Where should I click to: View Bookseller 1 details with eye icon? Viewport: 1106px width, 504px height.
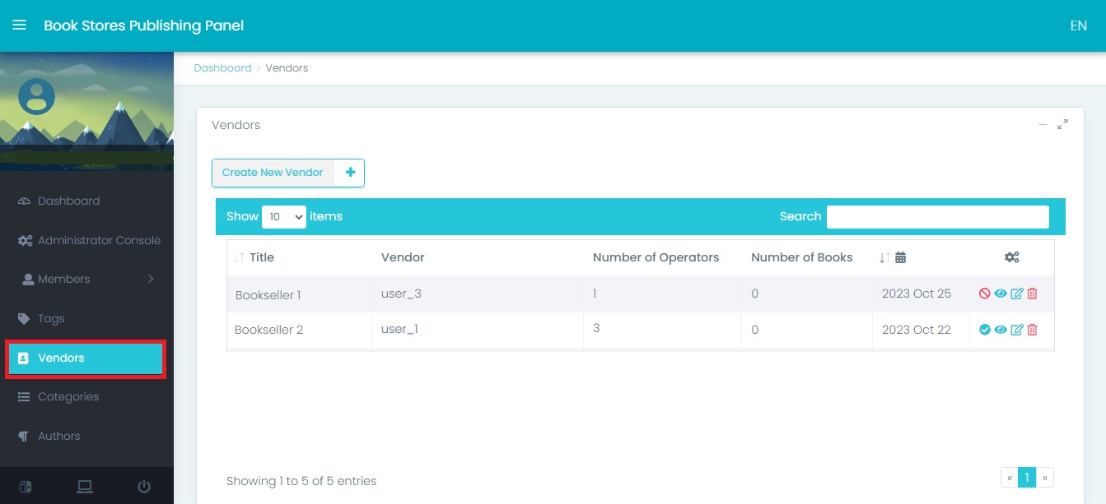(x=1001, y=294)
